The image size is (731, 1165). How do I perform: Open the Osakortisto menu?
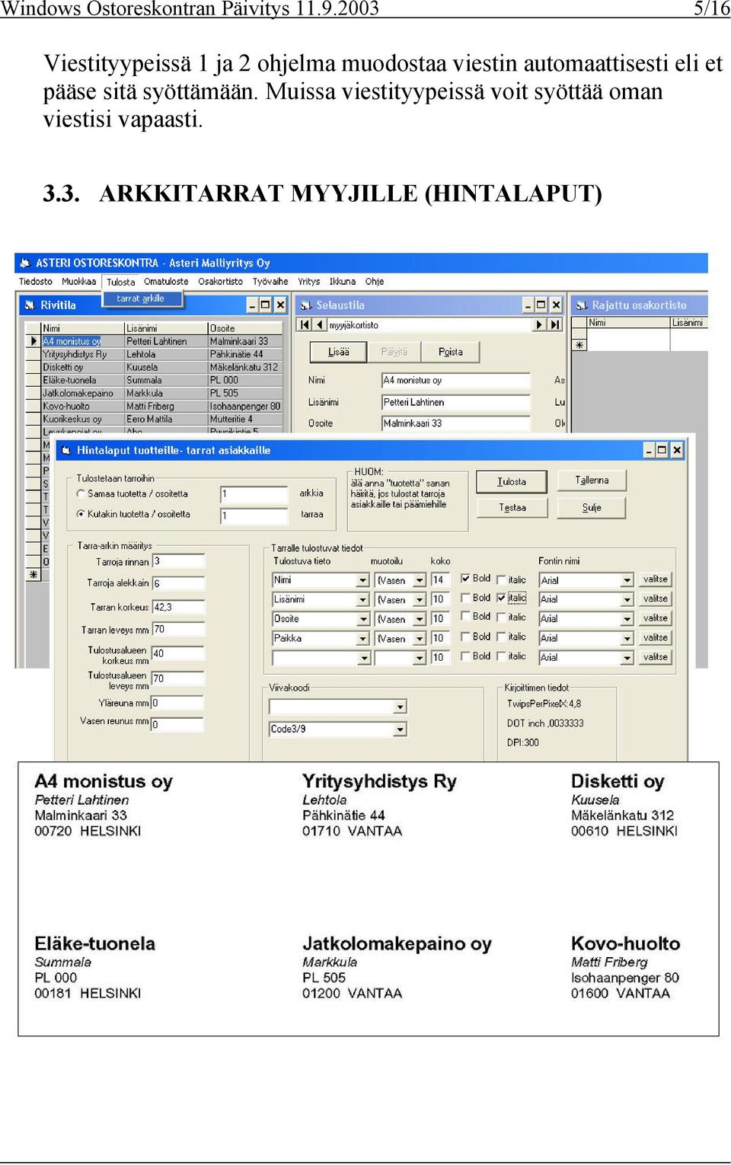tap(220, 282)
